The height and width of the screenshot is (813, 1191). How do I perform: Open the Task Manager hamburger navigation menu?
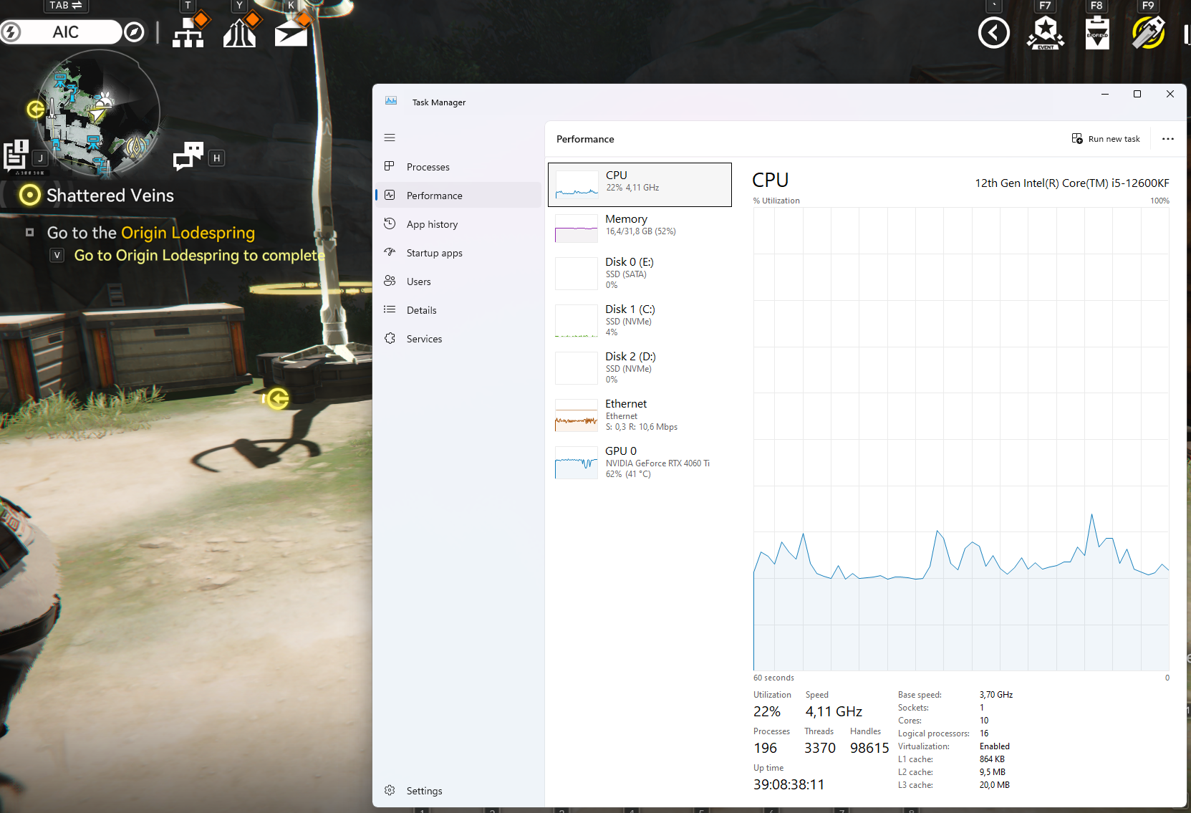390,138
